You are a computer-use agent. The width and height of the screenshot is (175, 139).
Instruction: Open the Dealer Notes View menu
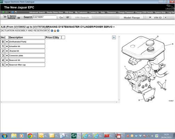pyautogui.click(x=55, y=12)
